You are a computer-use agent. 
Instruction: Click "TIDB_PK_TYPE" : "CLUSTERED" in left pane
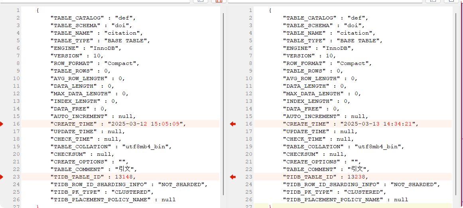coord(102,192)
